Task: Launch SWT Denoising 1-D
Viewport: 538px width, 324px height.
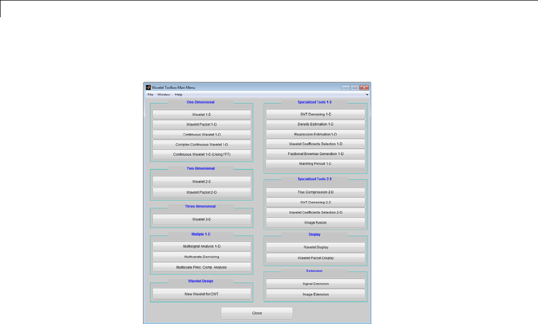Action: 316,114
